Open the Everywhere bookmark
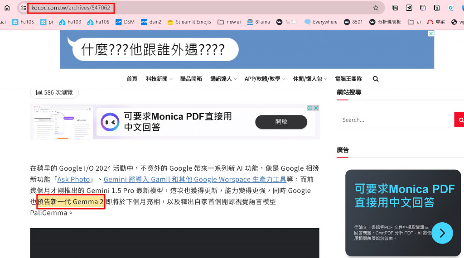Viewport: 464px width, 258px height. click(321, 22)
